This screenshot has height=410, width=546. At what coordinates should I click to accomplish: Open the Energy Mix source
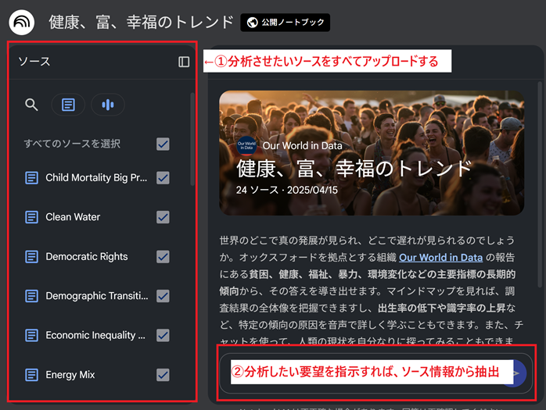coord(70,375)
